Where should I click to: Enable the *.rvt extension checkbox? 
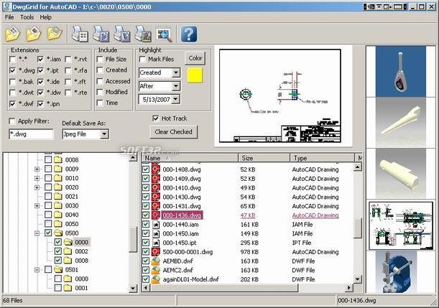pos(68,60)
